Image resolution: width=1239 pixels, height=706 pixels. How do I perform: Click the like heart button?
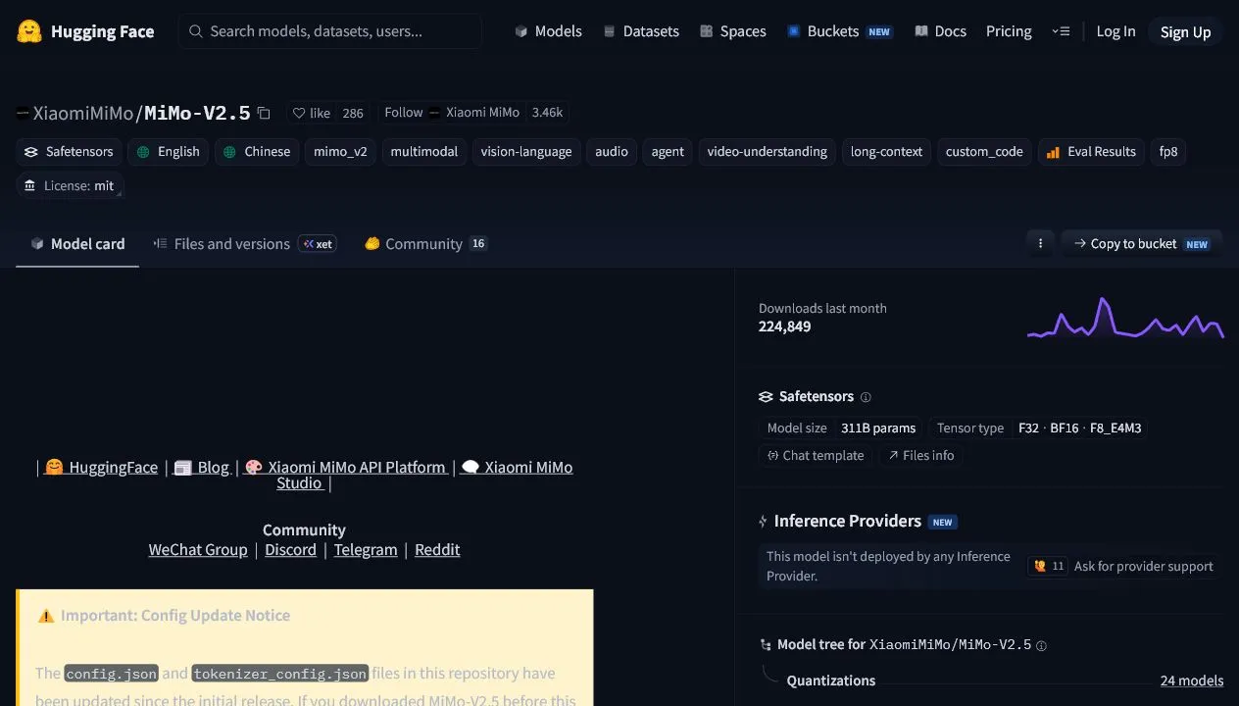point(312,113)
